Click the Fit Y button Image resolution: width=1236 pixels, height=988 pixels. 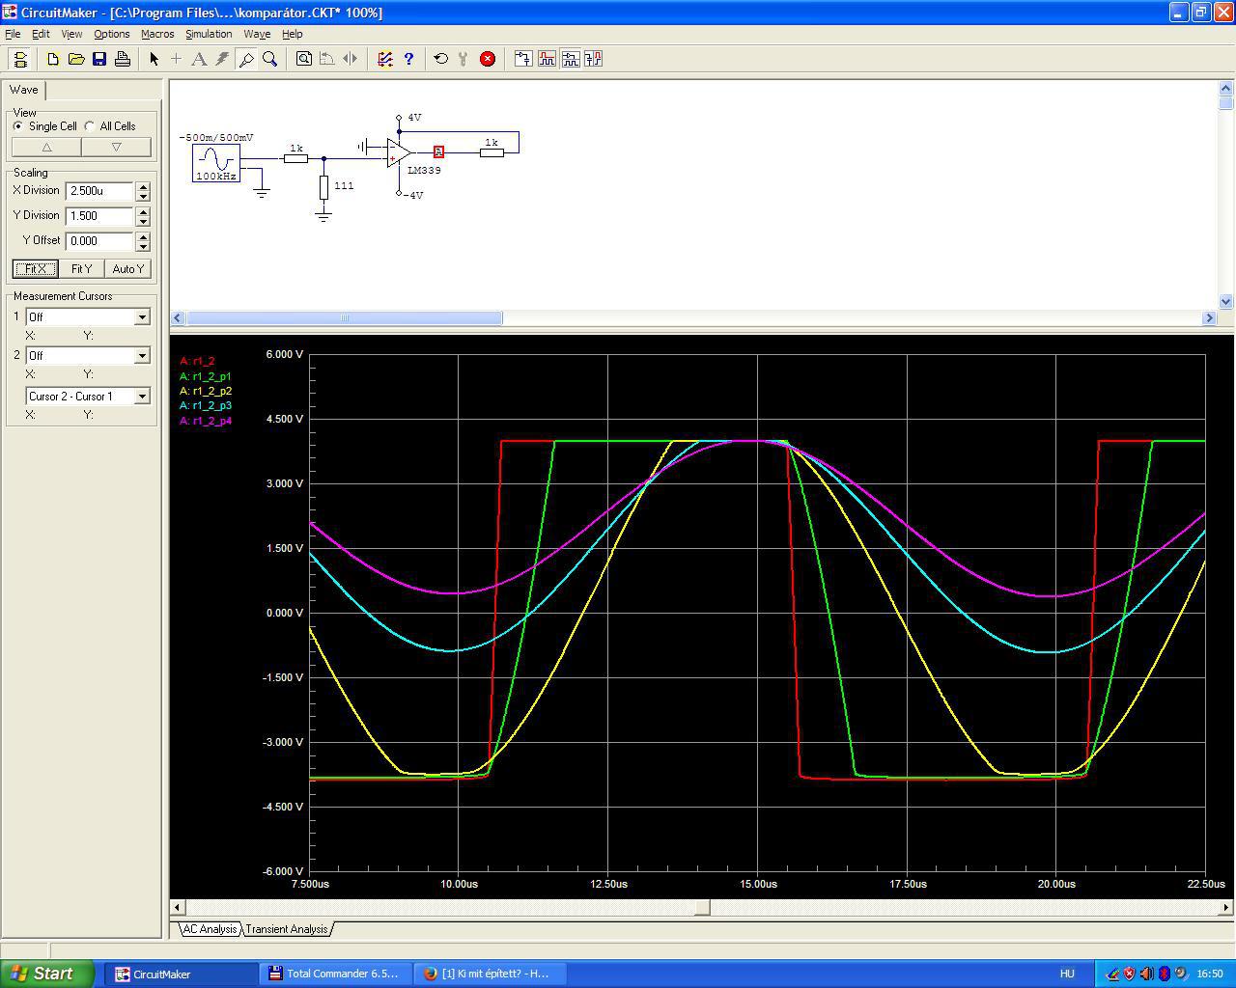(x=81, y=269)
